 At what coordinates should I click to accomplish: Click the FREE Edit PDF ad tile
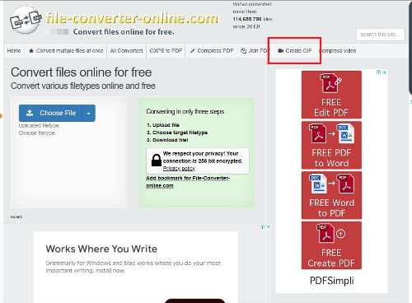[x=331, y=95]
